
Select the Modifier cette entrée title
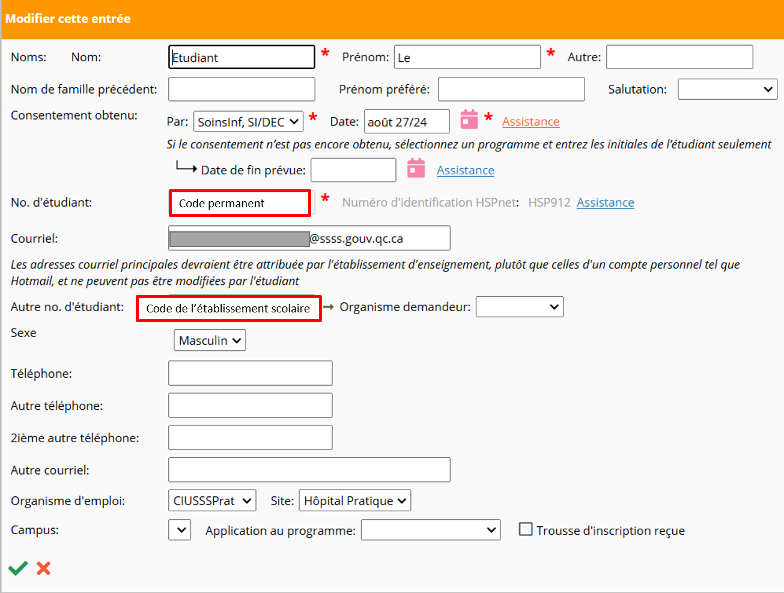[x=68, y=19]
